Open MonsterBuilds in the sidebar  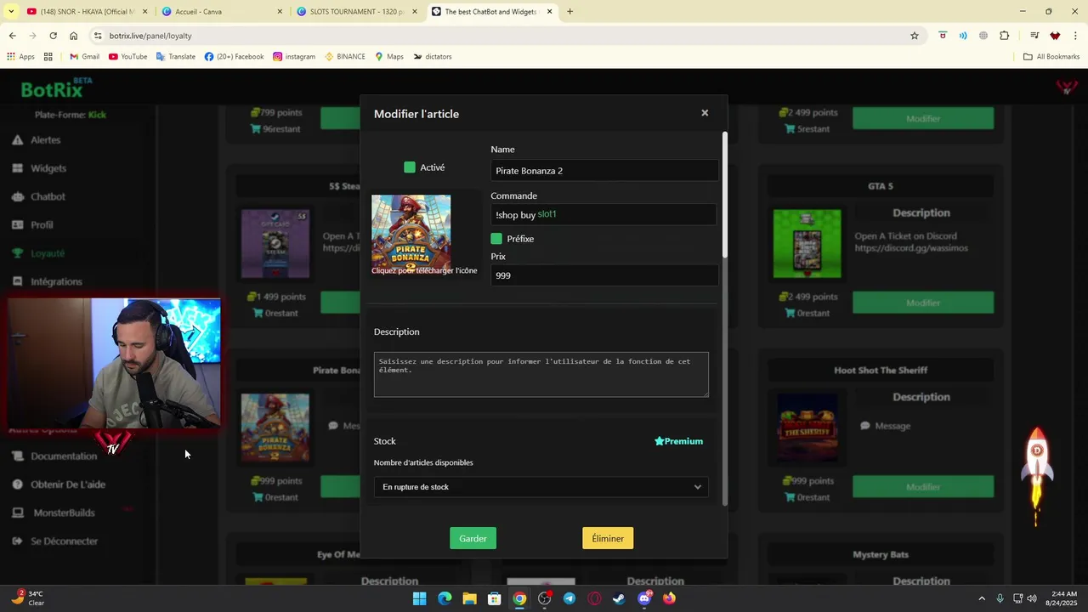64,513
